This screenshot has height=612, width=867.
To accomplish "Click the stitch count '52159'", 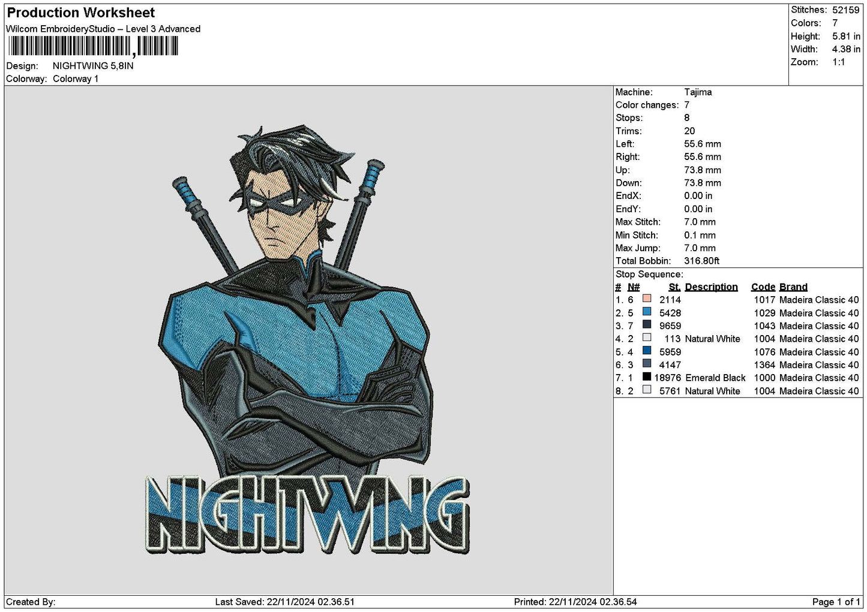I will coord(845,10).
